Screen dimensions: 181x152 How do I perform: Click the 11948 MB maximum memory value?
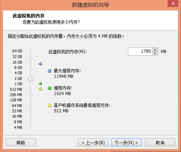[63, 76]
